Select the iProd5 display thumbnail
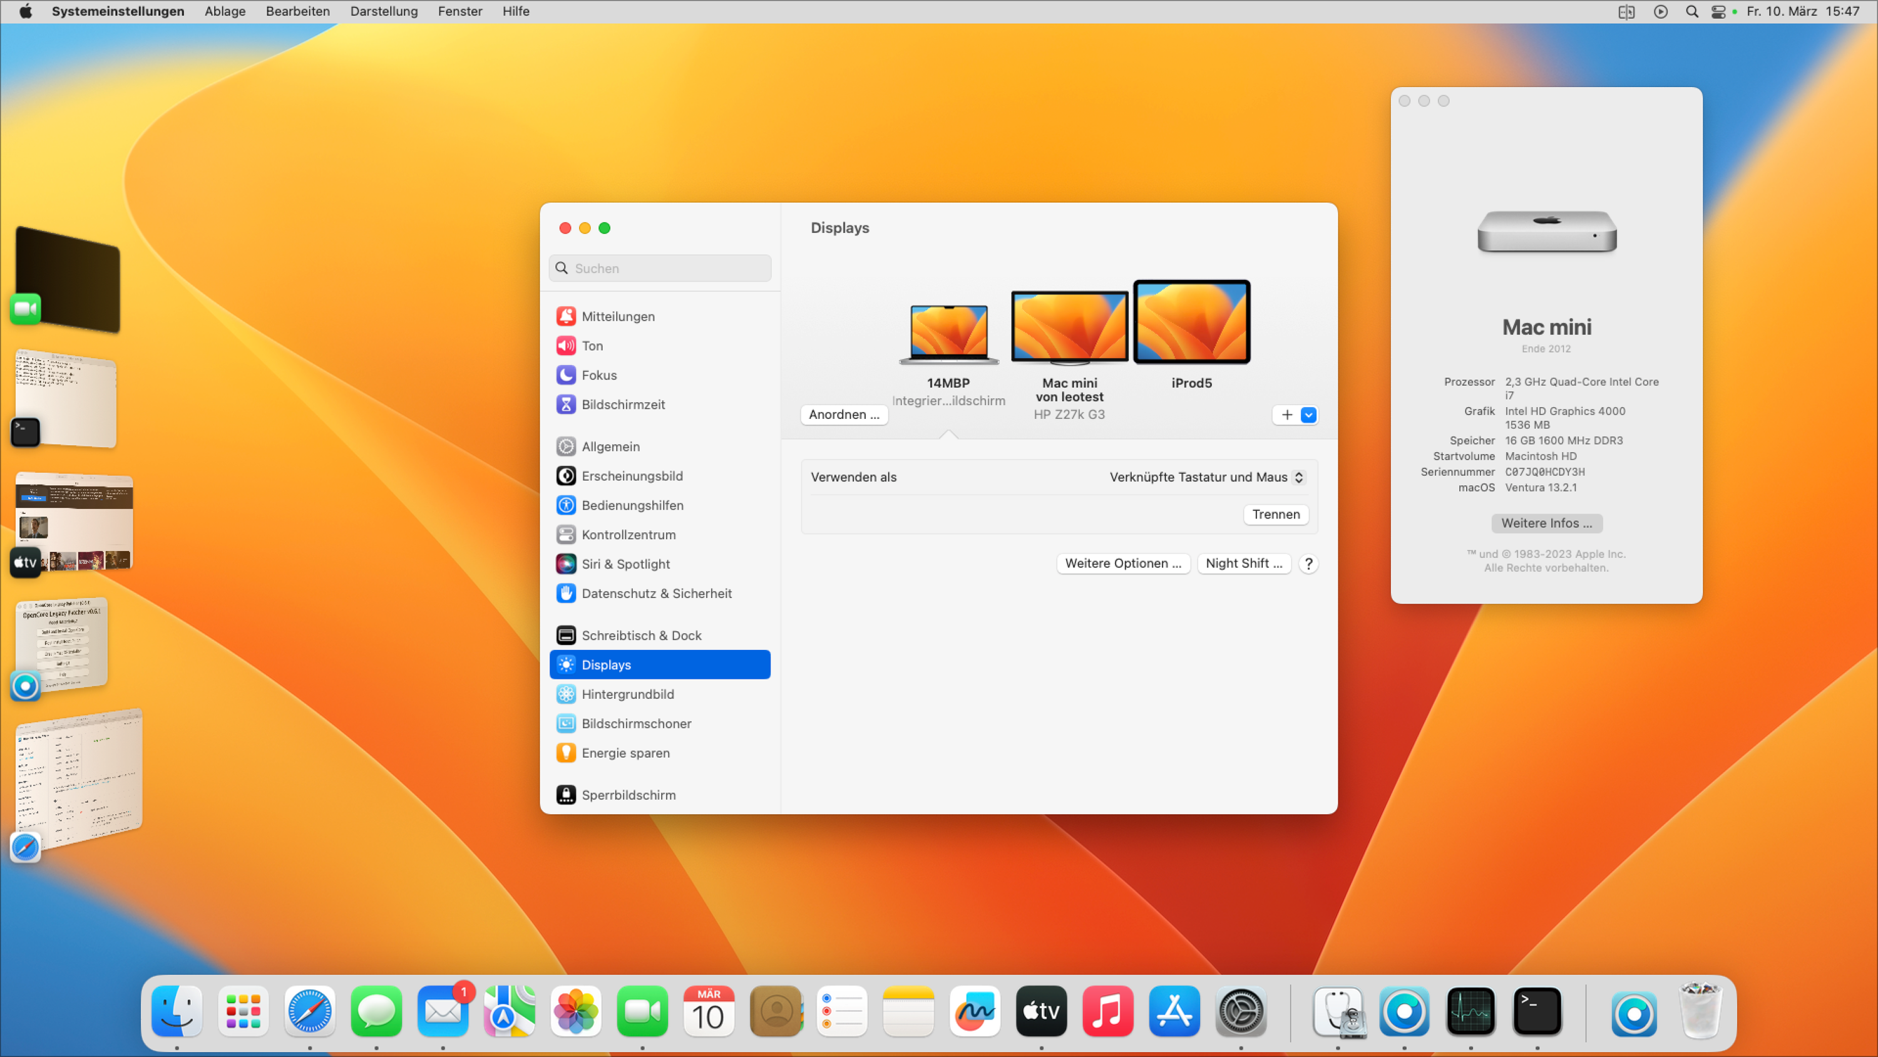This screenshot has height=1057, width=1878. click(x=1191, y=322)
